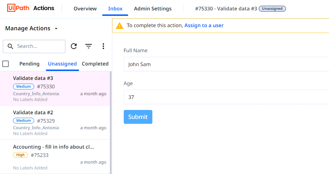Click the Medium priority badge on #75330
329x174 pixels.
23,87
